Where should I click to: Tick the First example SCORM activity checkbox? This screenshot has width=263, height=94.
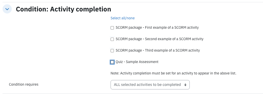pyautogui.click(x=112, y=28)
